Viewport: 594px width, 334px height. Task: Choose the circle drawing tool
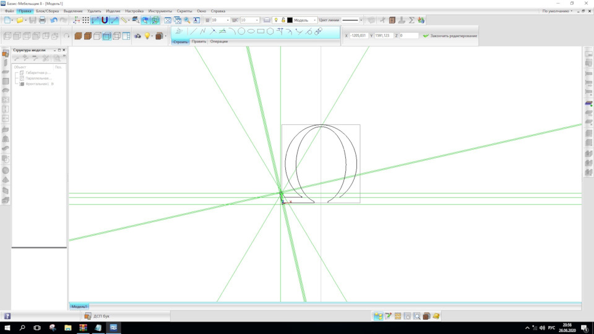[241, 31]
